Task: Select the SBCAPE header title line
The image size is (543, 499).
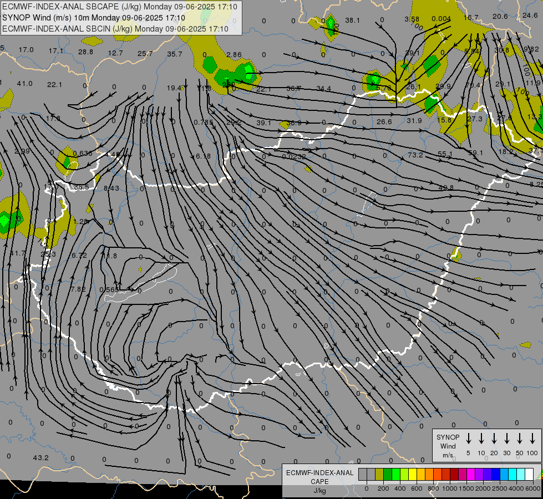Action: coord(120,7)
